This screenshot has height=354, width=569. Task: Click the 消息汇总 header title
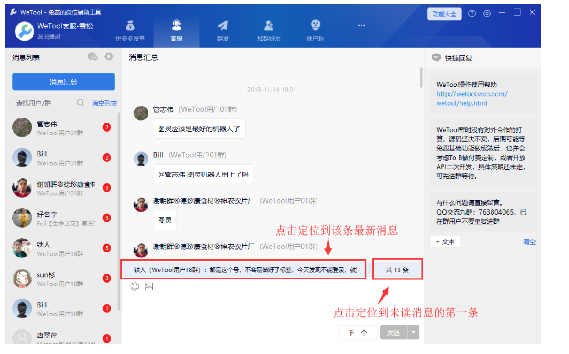(143, 58)
